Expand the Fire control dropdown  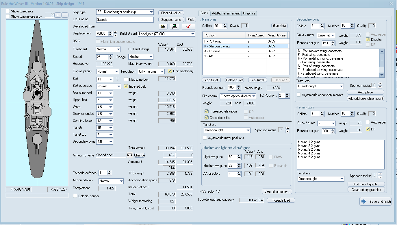point(254,96)
